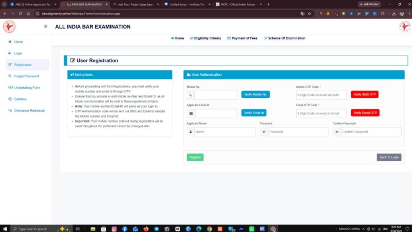The image size is (412, 232).
Task: Open the tab search dropdown arrow
Action: coord(4,4)
